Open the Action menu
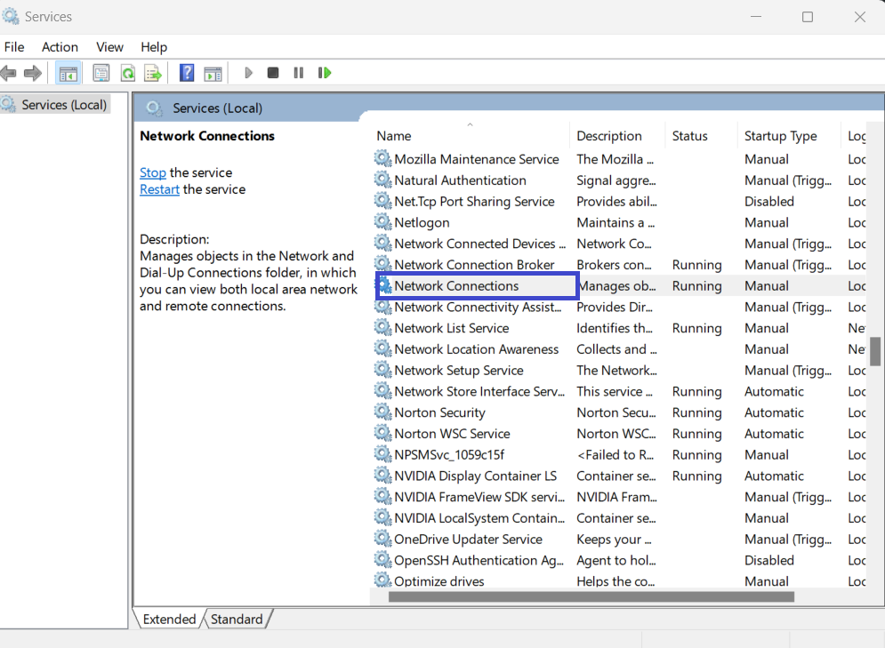 (x=60, y=47)
